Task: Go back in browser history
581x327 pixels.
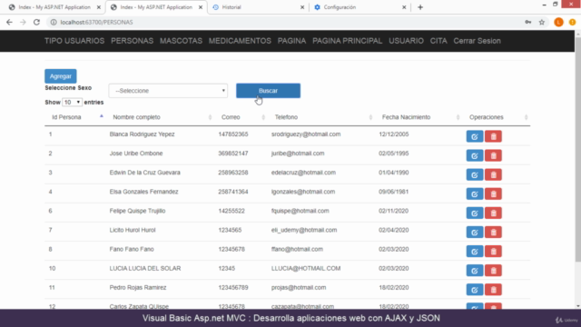Action: click(9, 22)
